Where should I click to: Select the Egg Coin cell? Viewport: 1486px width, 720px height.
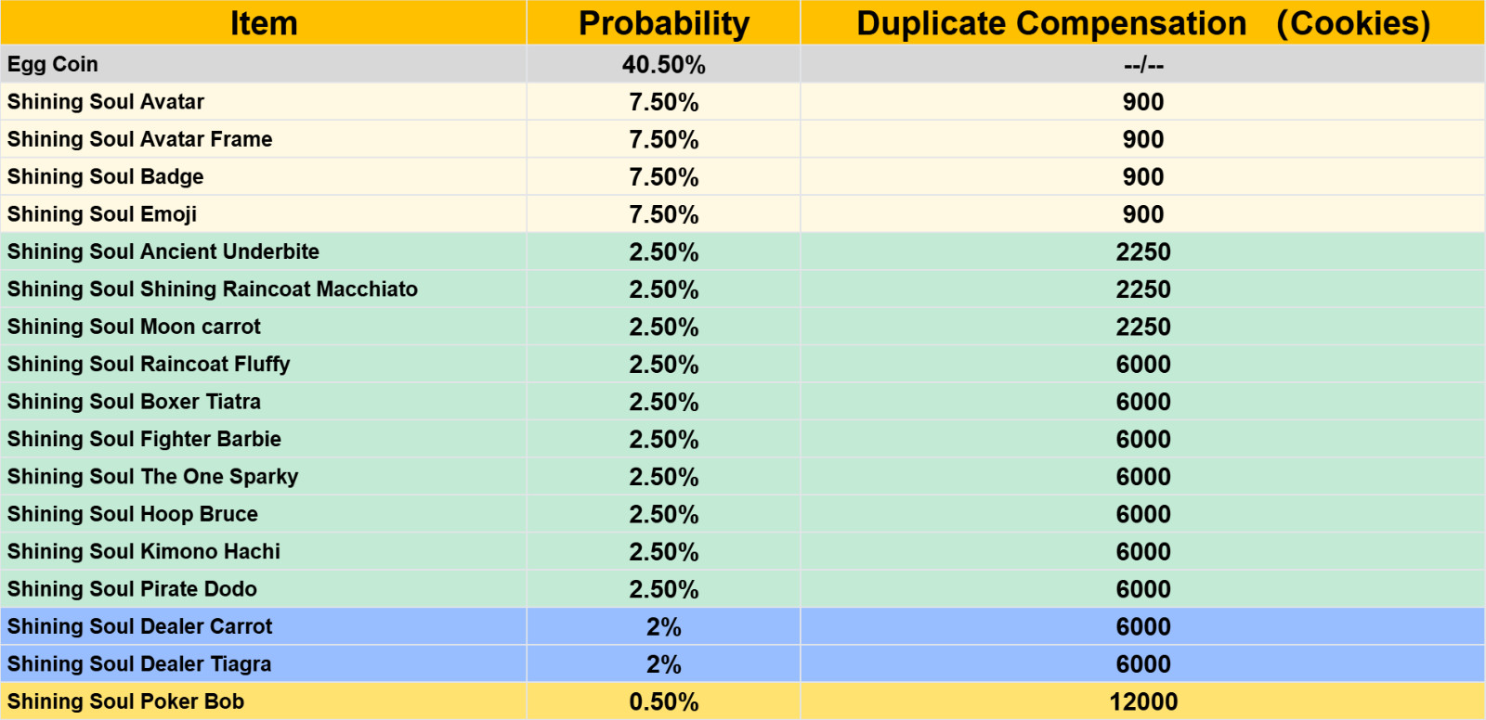pos(264,64)
